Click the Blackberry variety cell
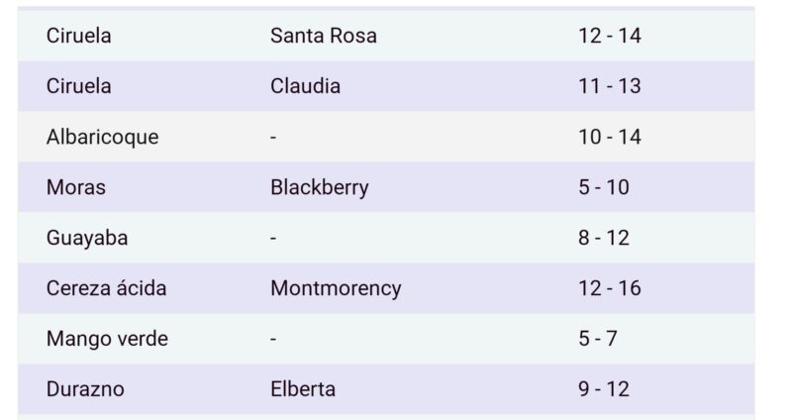This screenshot has width=792, height=420. click(x=319, y=187)
